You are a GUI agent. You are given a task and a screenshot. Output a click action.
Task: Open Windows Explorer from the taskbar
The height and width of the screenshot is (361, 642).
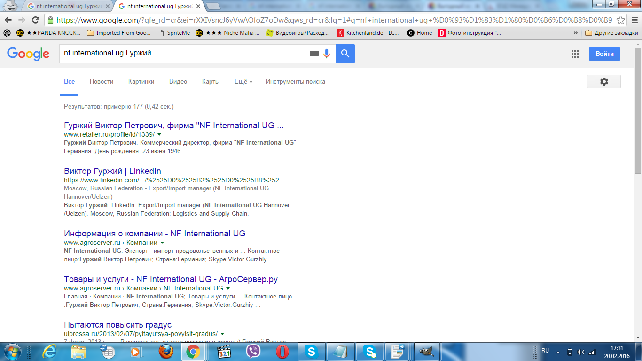tap(78, 352)
